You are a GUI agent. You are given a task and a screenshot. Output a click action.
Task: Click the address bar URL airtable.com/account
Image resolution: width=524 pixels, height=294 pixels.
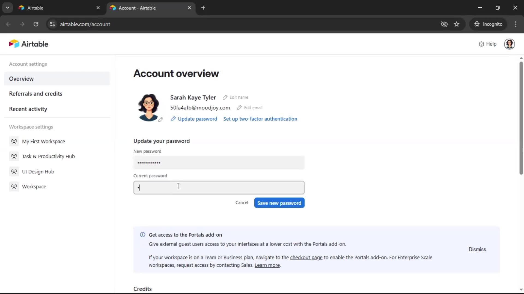pyautogui.click(x=85, y=24)
